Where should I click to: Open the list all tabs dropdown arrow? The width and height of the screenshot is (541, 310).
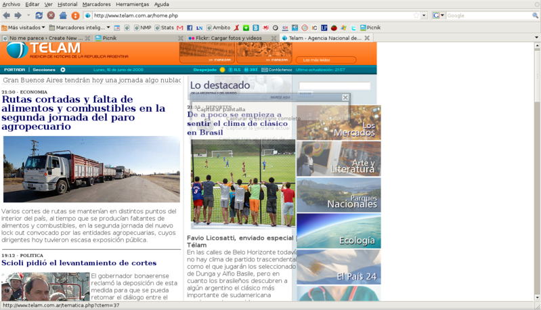coord(536,38)
